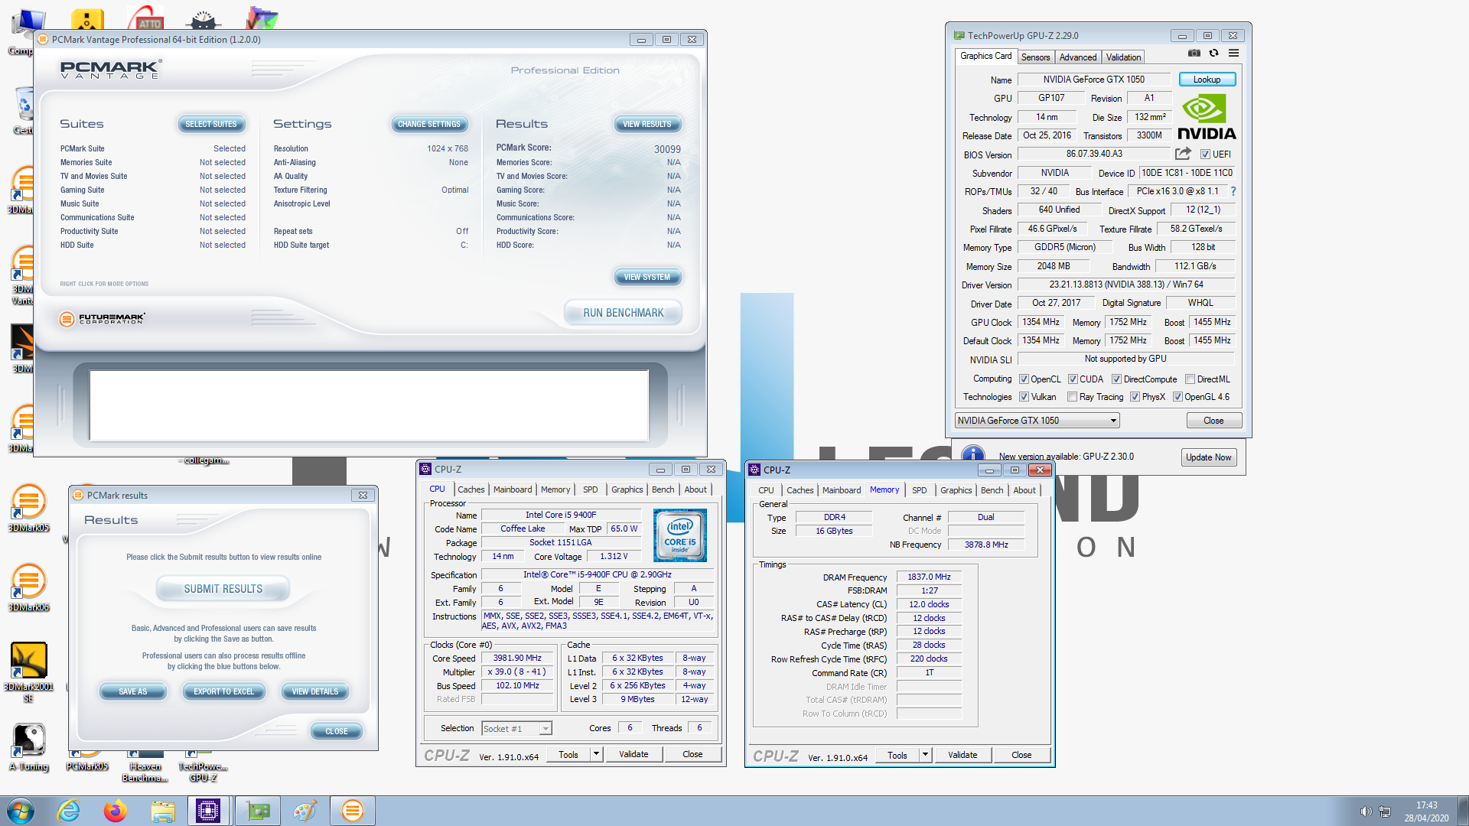Open the Windows Start menu
This screenshot has width=1469, height=826.
coord(20,811)
